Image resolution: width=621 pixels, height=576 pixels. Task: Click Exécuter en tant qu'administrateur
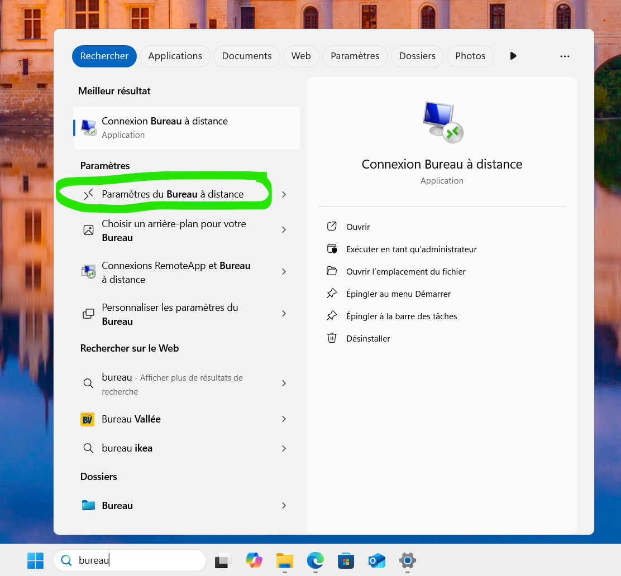point(411,249)
